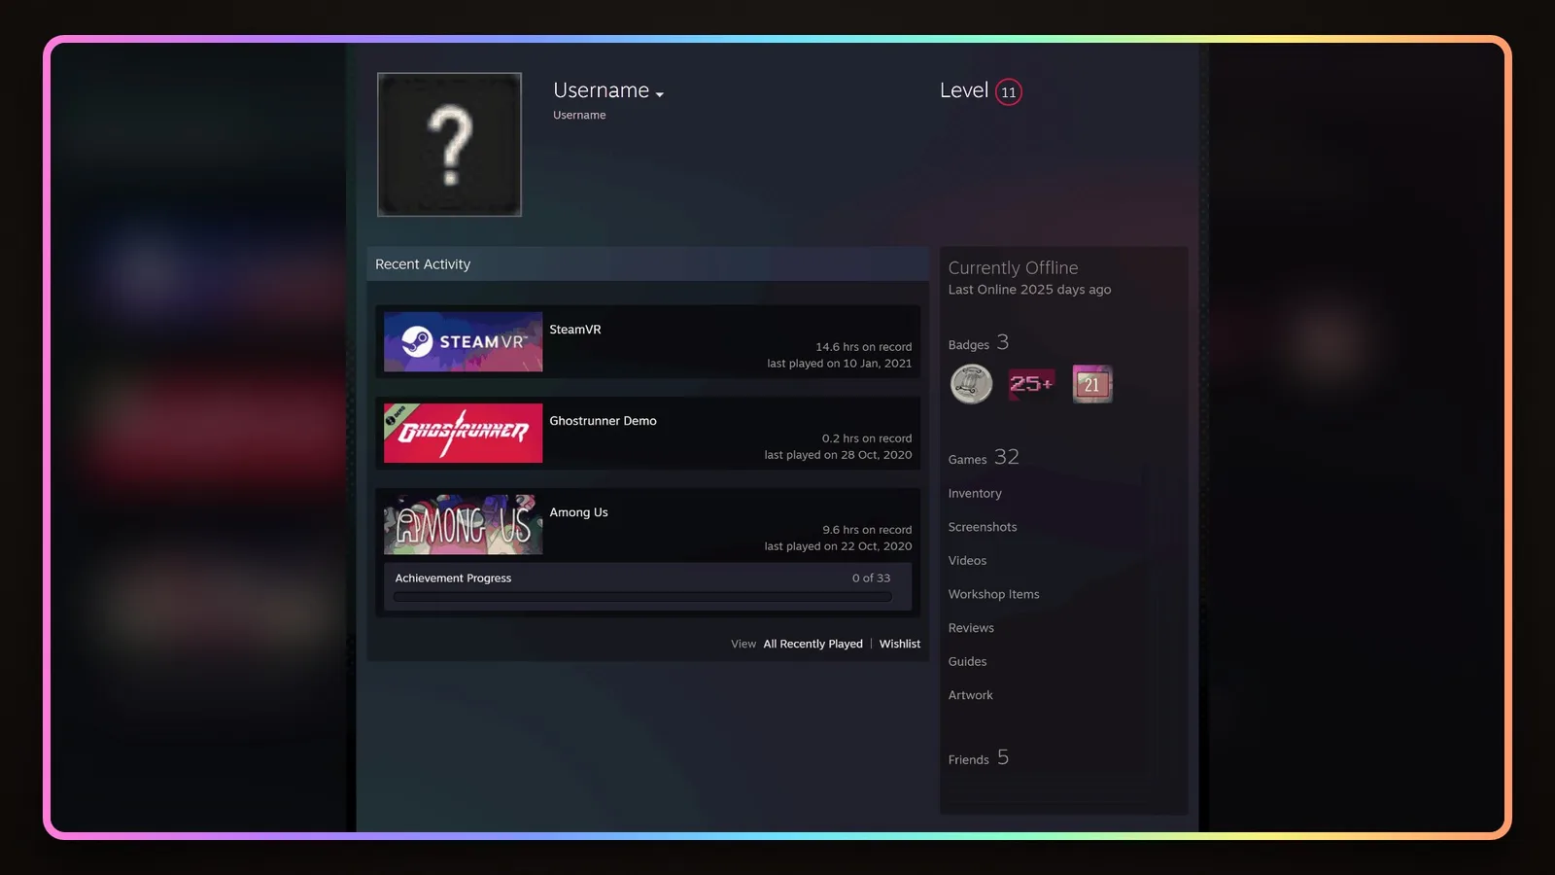
Task: Open the Guides link
Action: pyautogui.click(x=967, y=662)
